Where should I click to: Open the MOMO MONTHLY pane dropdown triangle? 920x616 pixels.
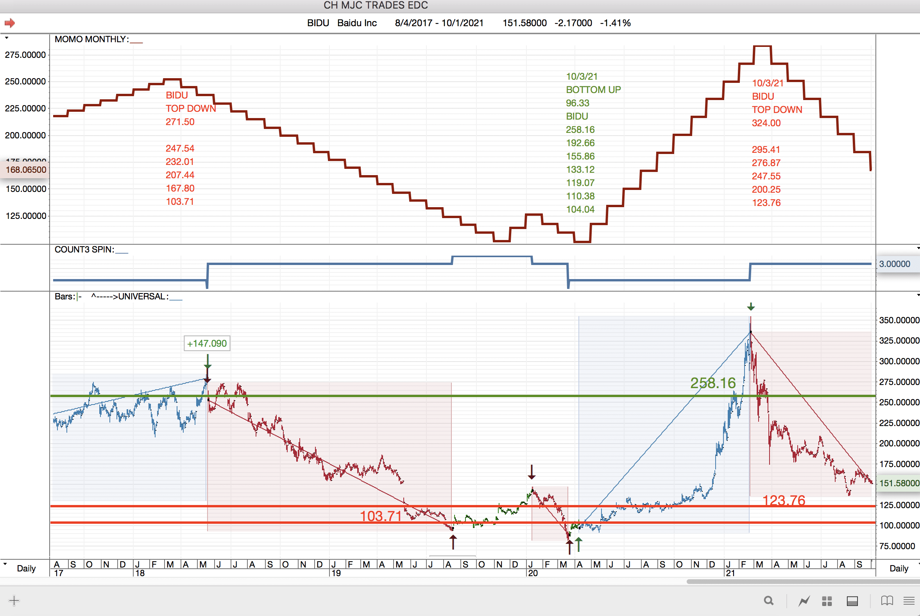click(7, 38)
